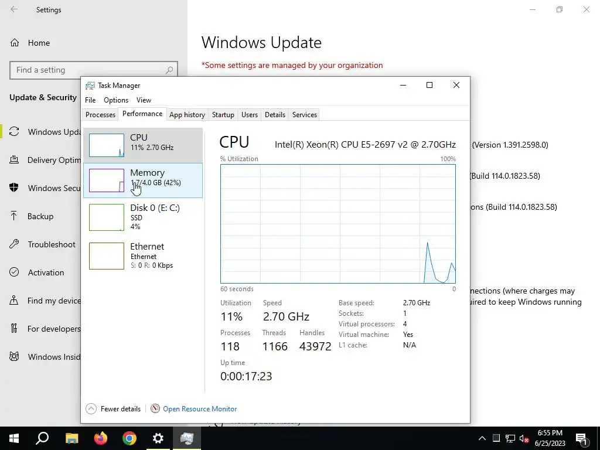Viewport: 600px width, 450px height.
Task: Open the Startup tab
Action: (223, 115)
